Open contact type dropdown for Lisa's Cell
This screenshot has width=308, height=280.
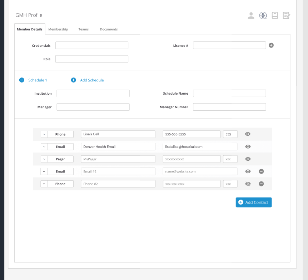pyautogui.click(x=44, y=134)
